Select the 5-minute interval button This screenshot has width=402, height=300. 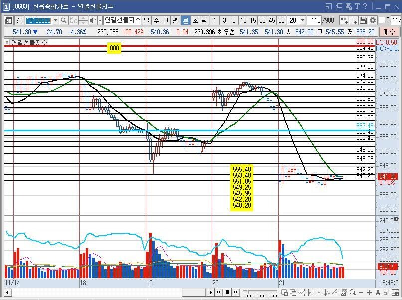[234, 20]
